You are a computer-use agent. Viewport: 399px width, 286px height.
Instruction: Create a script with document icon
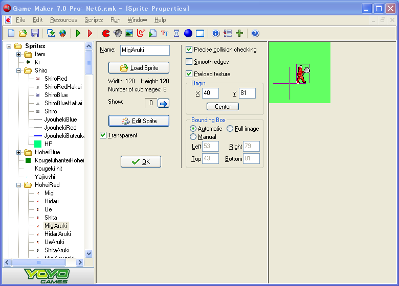coord(152,33)
